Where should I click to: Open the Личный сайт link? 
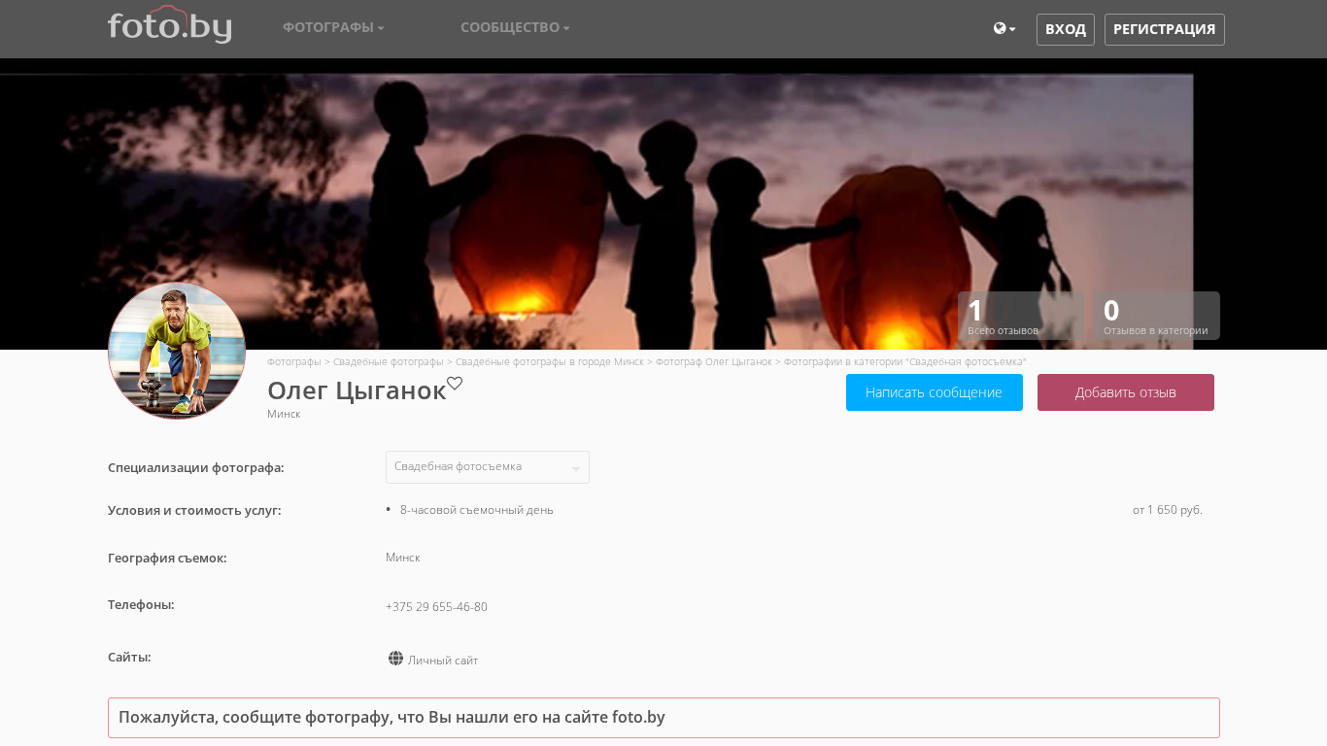(443, 661)
